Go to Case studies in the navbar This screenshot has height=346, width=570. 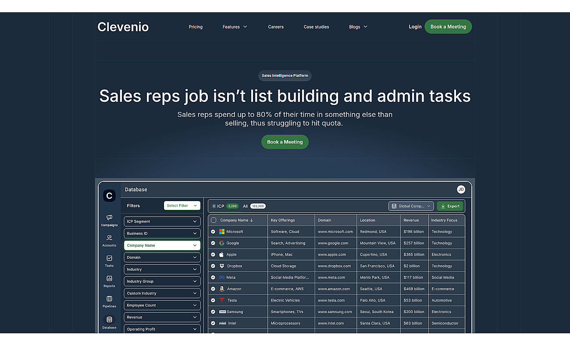(x=316, y=27)
